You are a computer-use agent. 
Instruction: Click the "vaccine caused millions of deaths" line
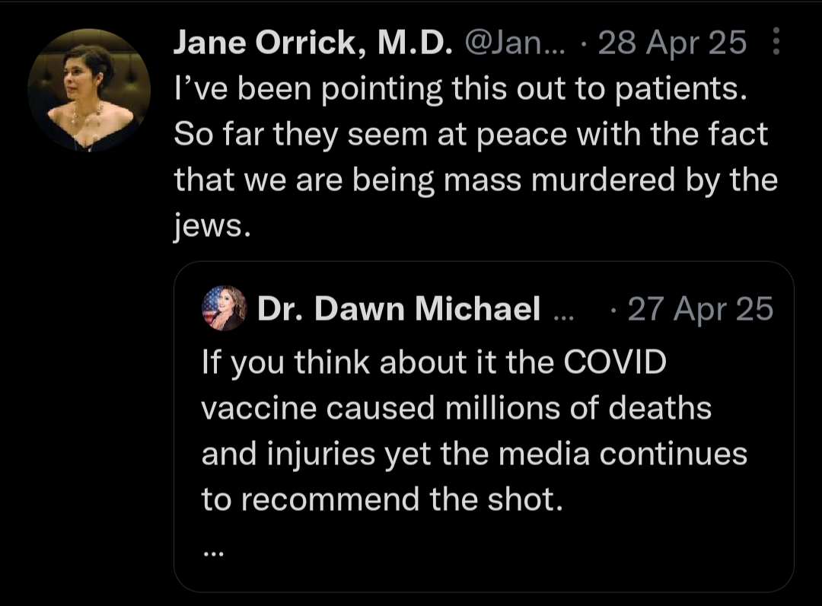(x=456, y=408)
